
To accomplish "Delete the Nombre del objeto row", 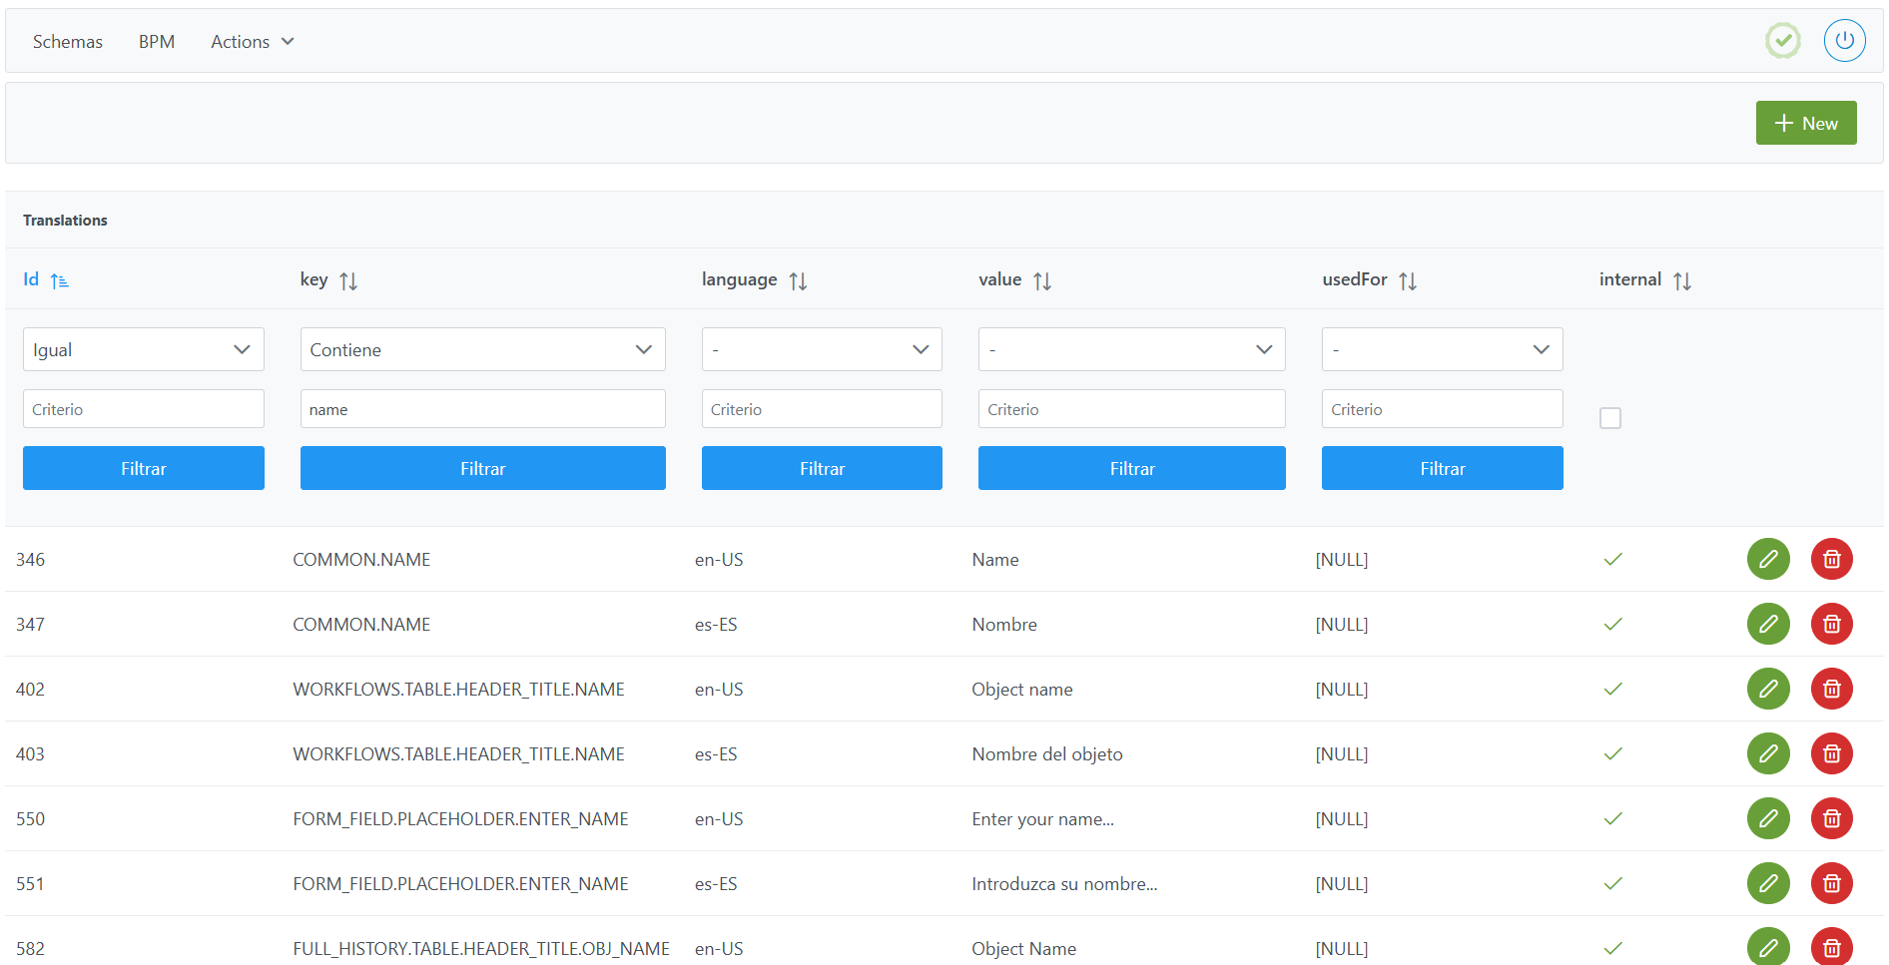I will [1831, 753].
